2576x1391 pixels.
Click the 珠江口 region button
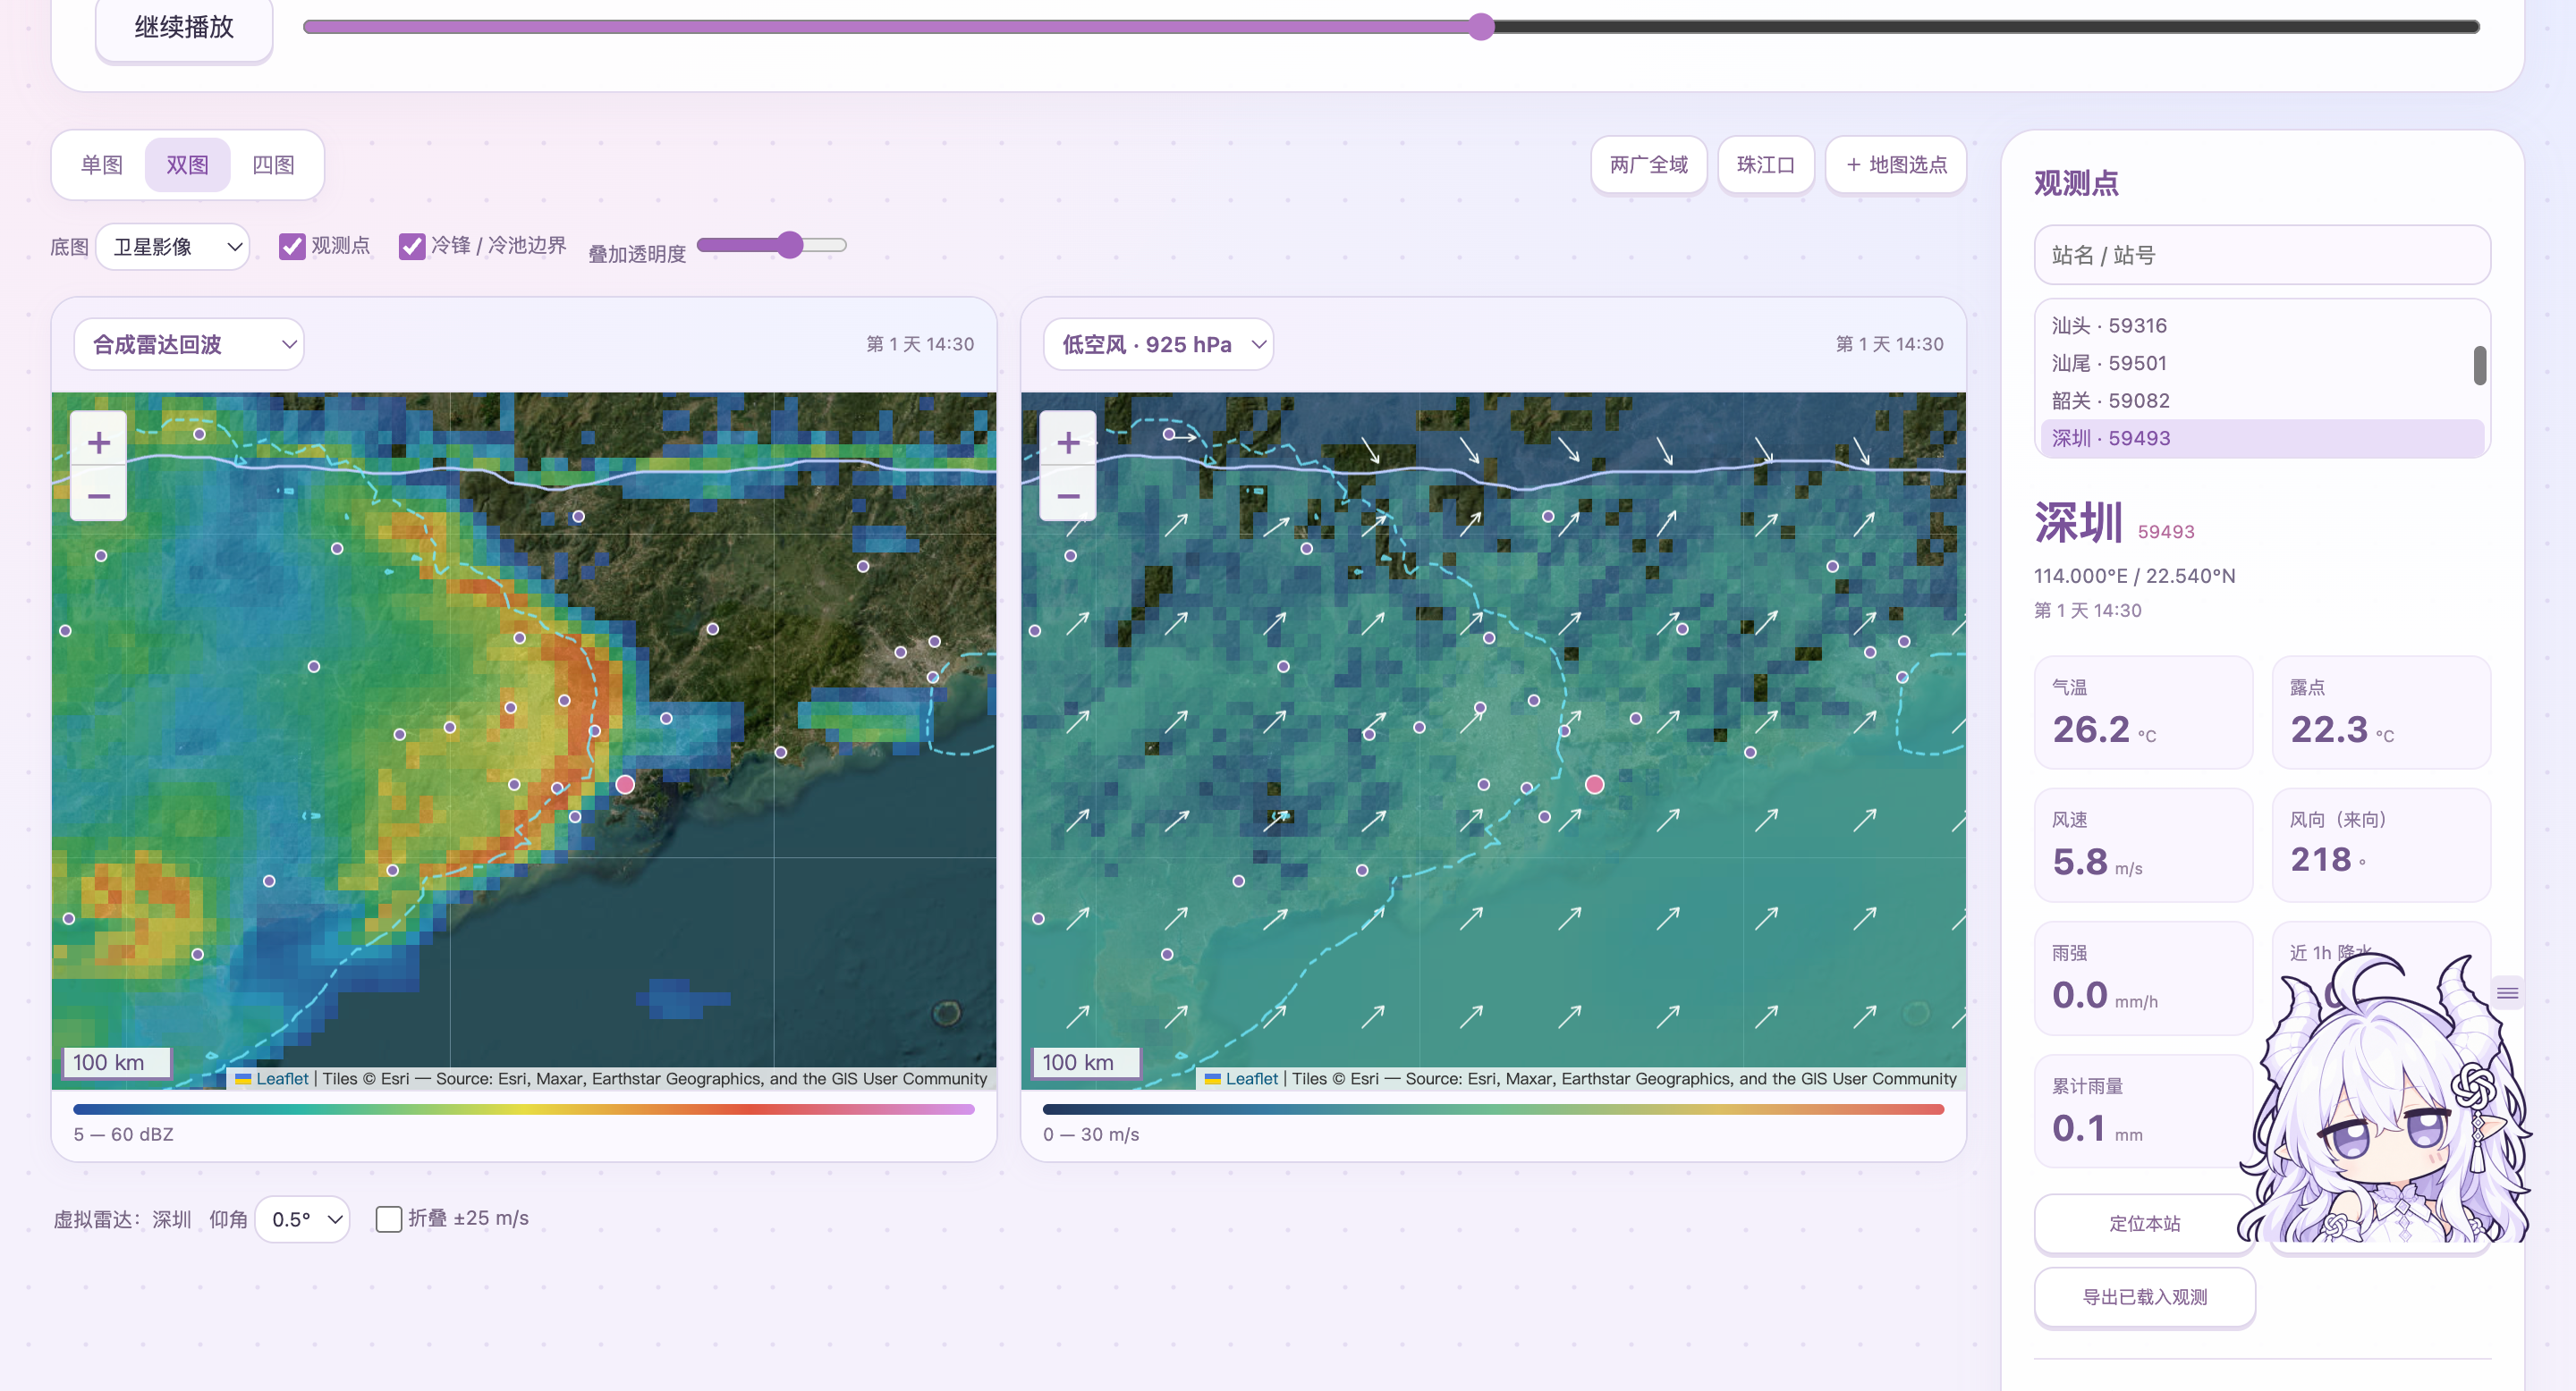(x=1765, y=164)
